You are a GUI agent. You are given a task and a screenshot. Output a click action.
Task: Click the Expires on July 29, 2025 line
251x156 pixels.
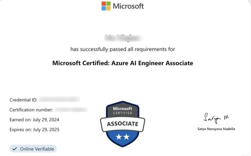point(35,129)
